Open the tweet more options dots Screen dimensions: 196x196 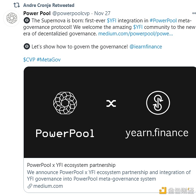[194, 13]
